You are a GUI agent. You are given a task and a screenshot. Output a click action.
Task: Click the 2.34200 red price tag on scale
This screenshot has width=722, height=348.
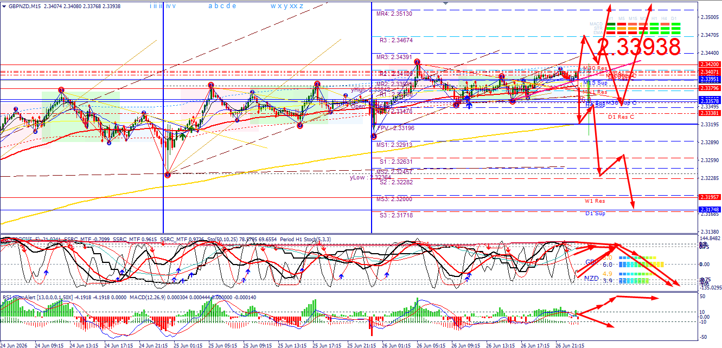coord(710,64)
